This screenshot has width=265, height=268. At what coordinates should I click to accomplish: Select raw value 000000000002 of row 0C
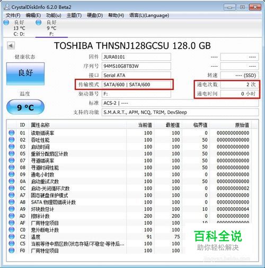point(233,188)
